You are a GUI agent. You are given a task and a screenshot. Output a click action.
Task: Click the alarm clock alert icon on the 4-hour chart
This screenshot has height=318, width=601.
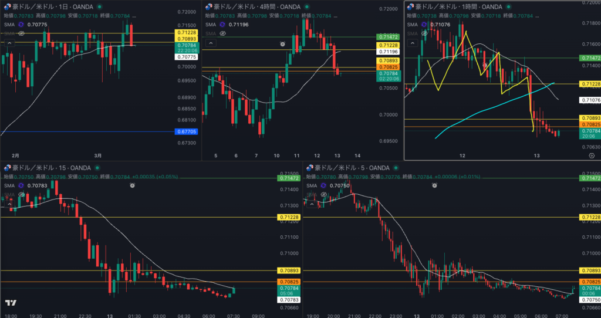(283, 44)
